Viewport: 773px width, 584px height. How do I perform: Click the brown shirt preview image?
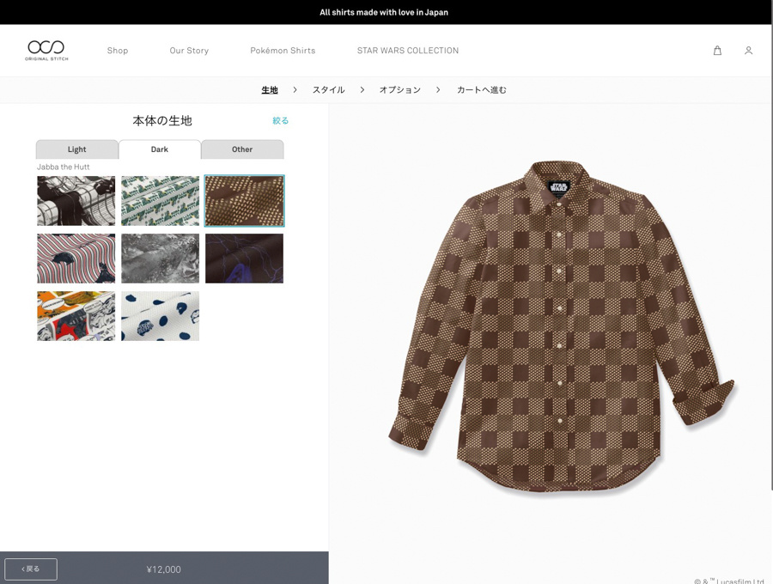561,326
